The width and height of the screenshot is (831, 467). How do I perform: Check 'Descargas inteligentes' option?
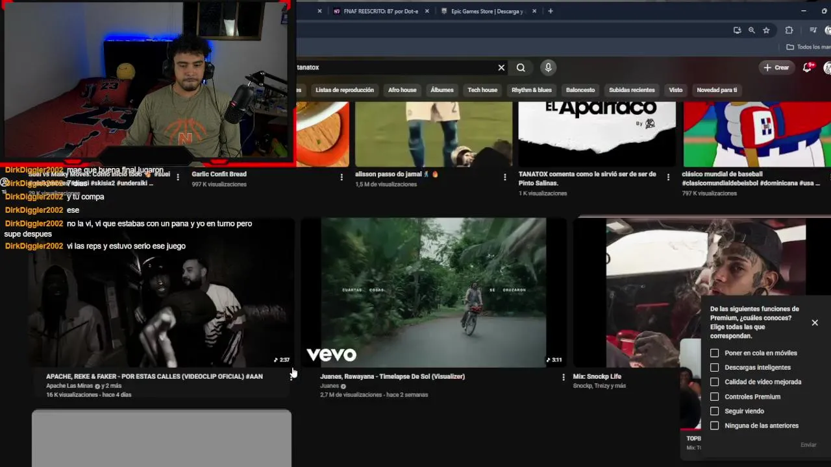click(714, 367)
